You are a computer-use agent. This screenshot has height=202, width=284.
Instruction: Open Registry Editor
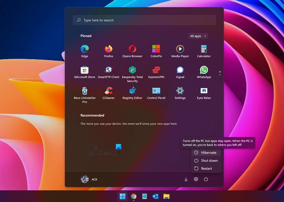(x=132, y=93)
